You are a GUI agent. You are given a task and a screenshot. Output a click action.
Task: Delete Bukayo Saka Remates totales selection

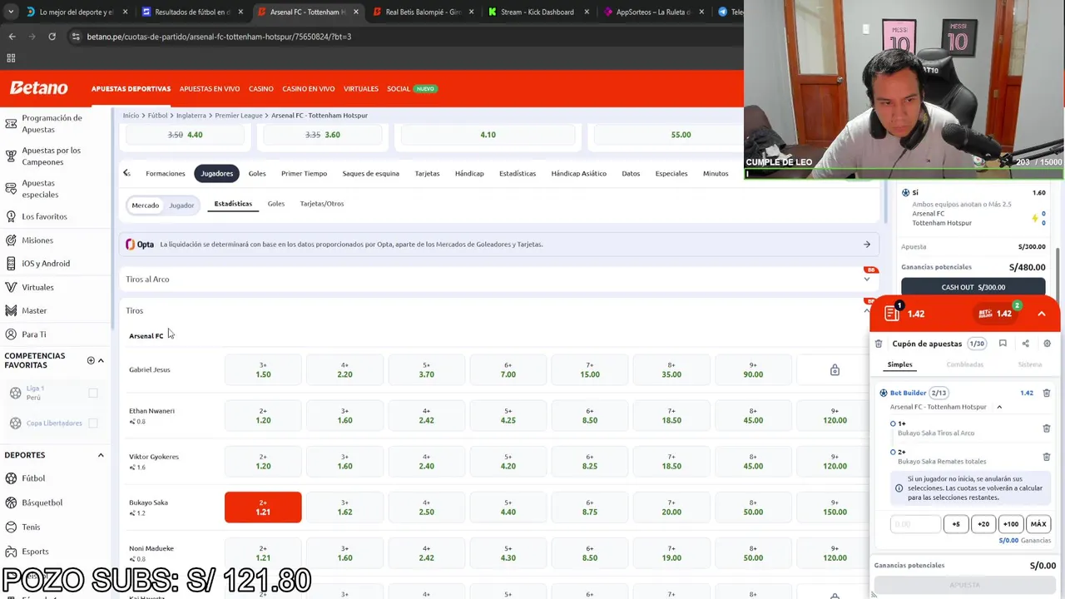pyautogui.click(x=1047, y=457)
